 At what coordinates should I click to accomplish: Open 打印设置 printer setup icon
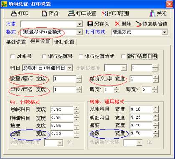[71, 13]
